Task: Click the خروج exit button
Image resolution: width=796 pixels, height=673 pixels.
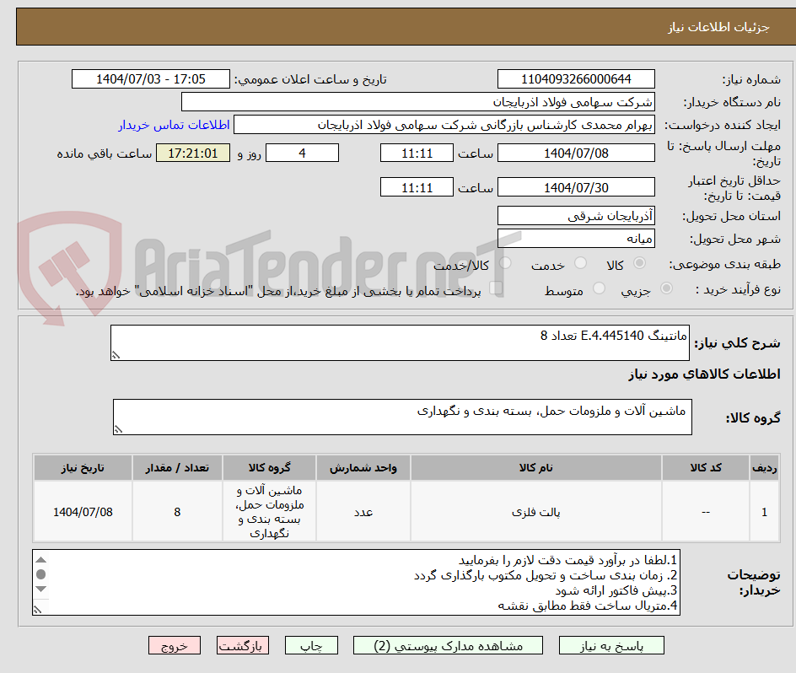Action: pos(175,645)
